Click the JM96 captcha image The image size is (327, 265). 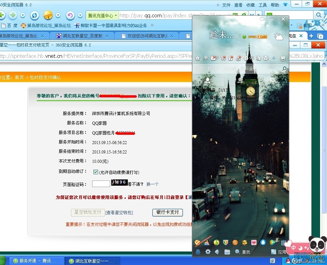(x=119, y=183)
